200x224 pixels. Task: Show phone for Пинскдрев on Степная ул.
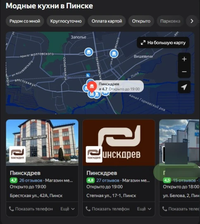(x=107, y=209)
